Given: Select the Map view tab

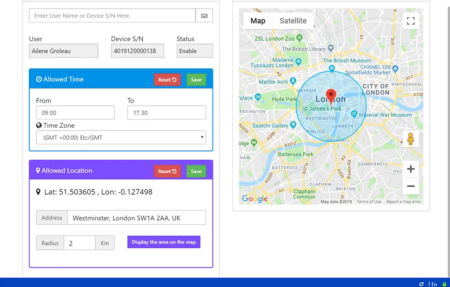Looking at the screenshot, I should click(x=258, y=21).
